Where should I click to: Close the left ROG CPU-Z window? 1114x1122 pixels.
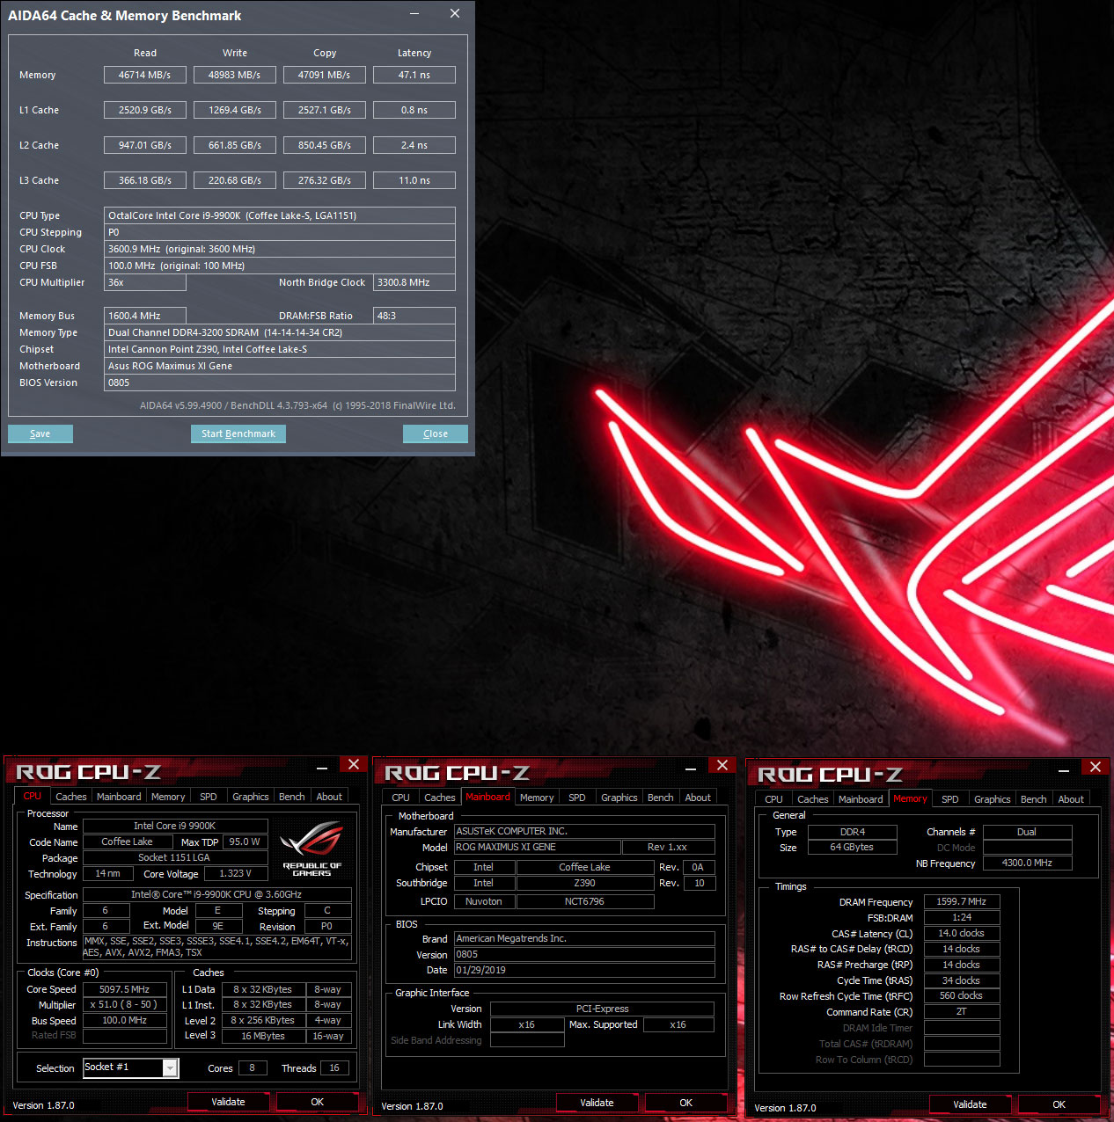354,765
